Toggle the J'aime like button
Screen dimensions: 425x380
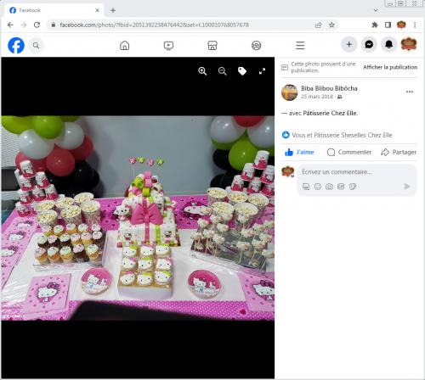pos(299,152)
